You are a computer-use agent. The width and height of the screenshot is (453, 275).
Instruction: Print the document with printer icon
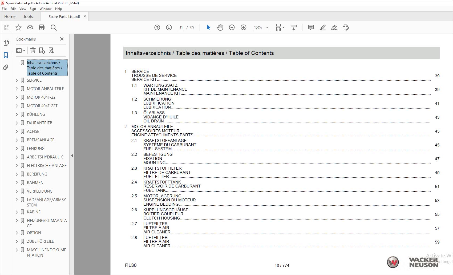[42, 27]
